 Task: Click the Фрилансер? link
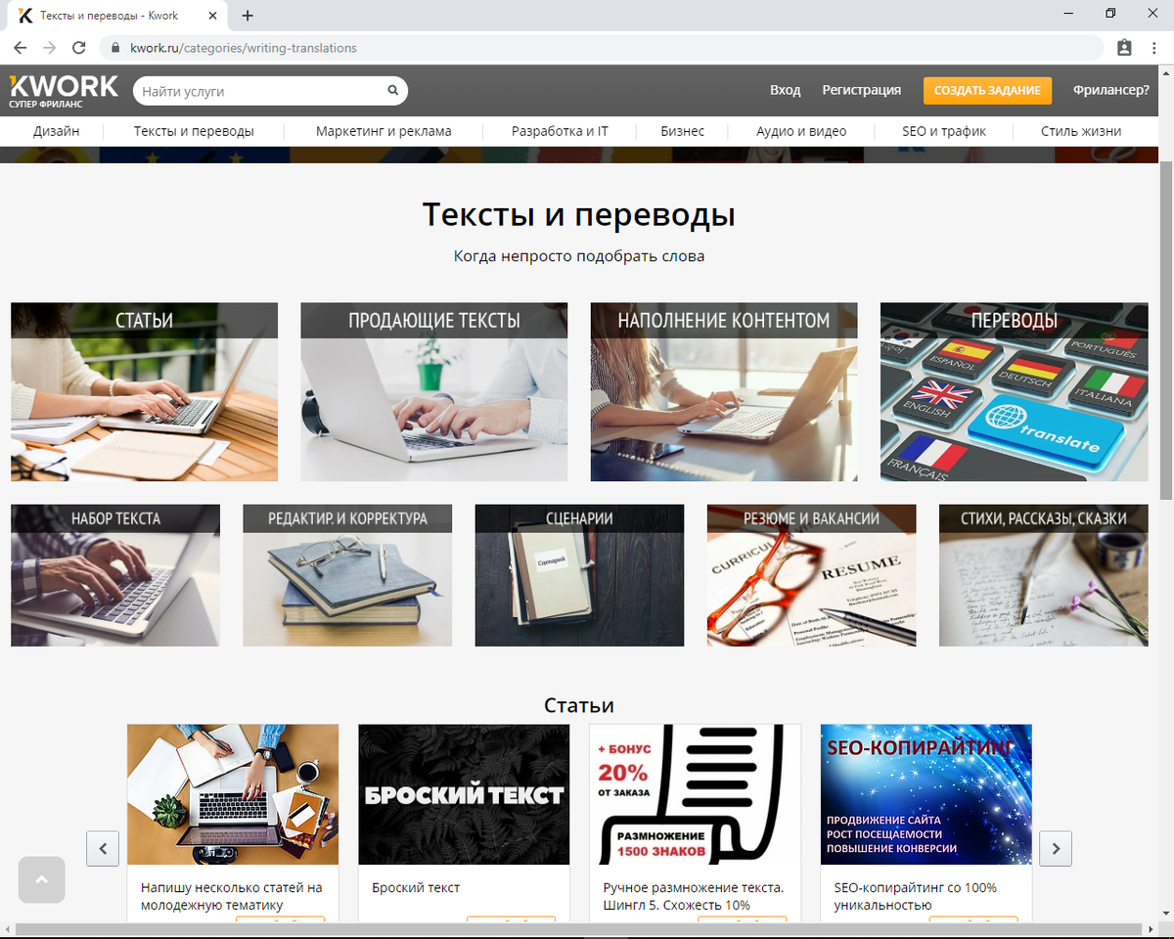pos(1111,90)
